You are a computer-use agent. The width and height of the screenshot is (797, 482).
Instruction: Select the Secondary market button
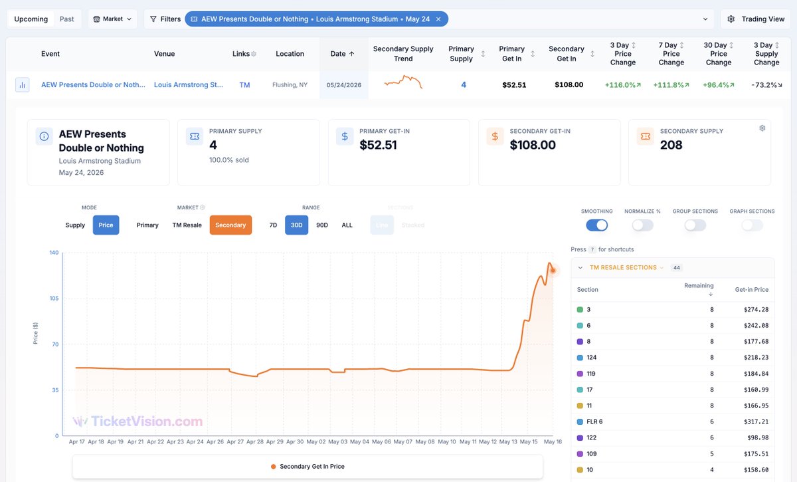[x=230, y=225]
